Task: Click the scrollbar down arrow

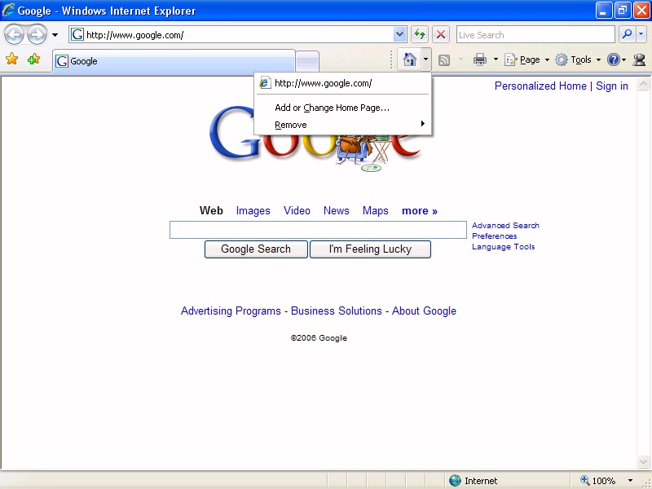Action: pyautogui.click(x=643, y=461)
